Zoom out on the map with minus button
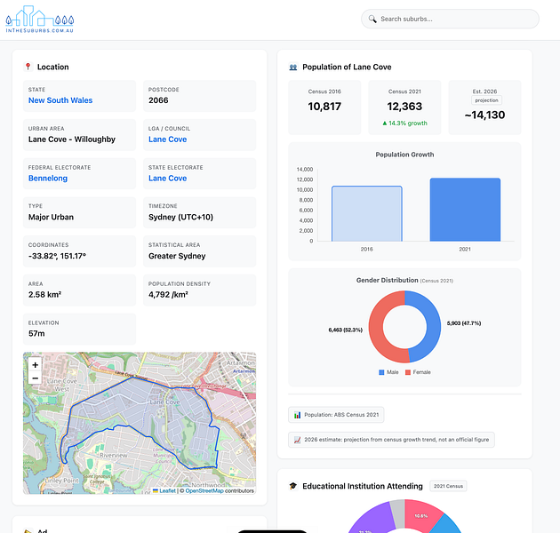 click(35, 378)
